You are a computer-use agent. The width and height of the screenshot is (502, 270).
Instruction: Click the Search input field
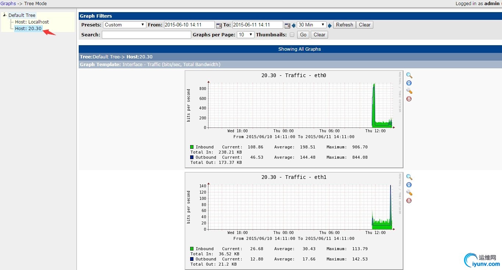tap(146, 35)
